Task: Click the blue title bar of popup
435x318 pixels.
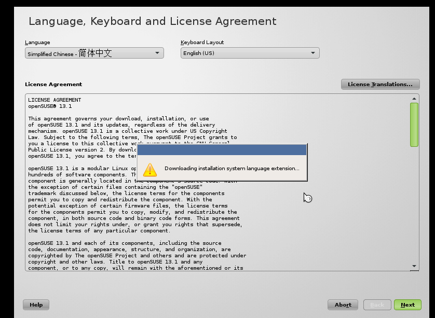Action: tap(222, 150)
